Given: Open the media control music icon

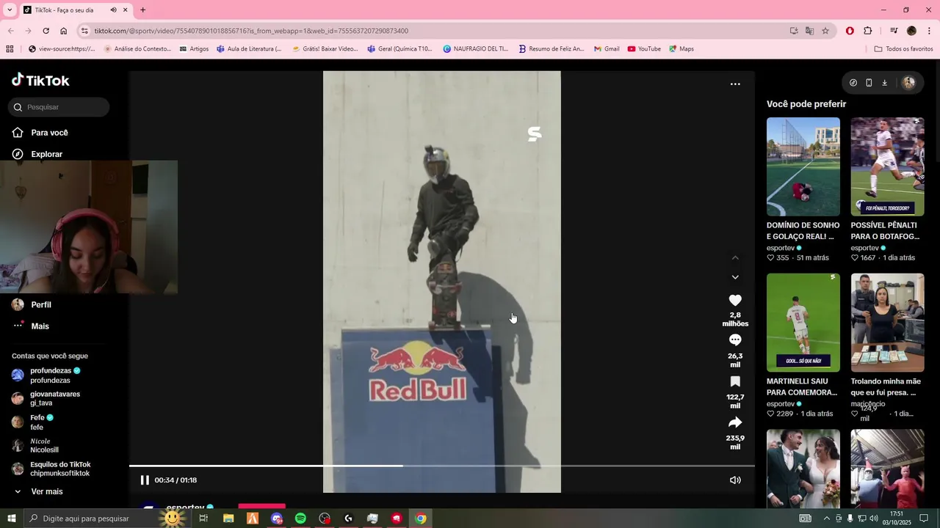Looking at the screenshot, I should (894, 31).
